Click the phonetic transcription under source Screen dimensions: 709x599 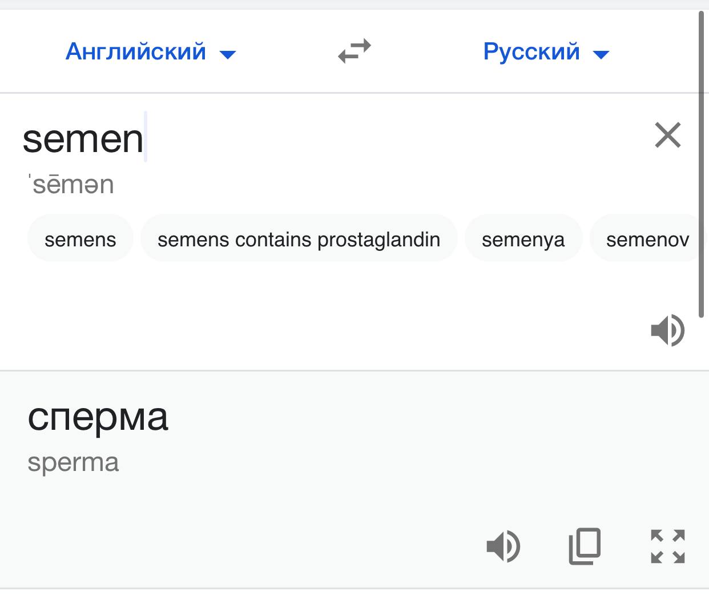tap(71, 184)
